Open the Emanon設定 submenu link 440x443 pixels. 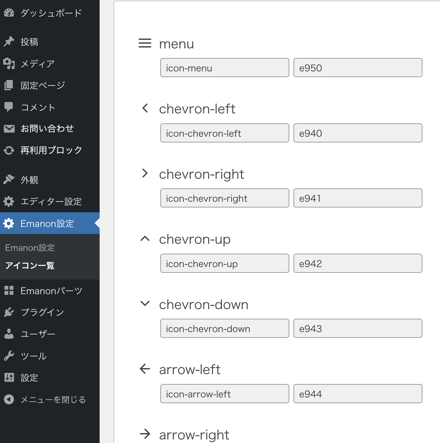30,248
